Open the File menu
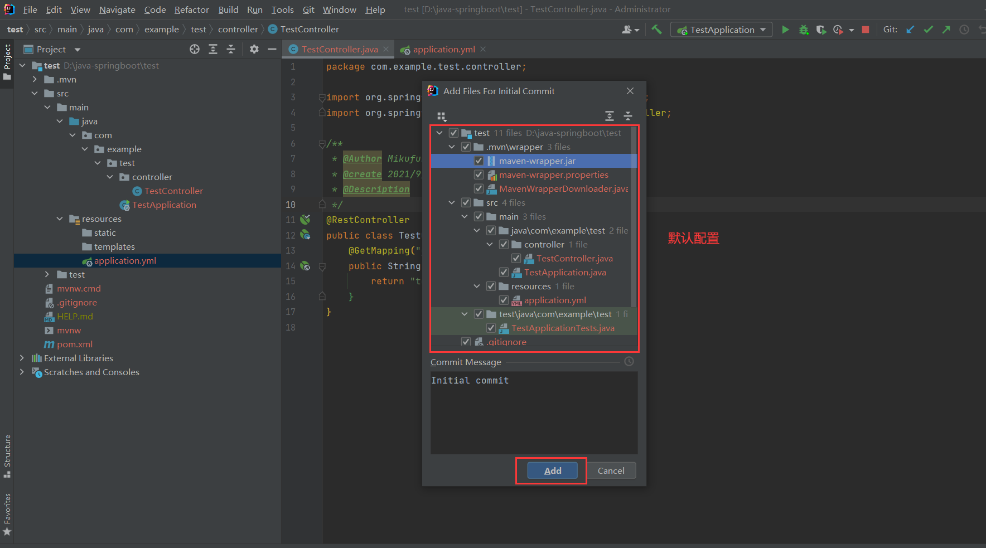Image resolution: width=986 pixels, height=548 pixels. pyautogui.click(x=30, y=9)
